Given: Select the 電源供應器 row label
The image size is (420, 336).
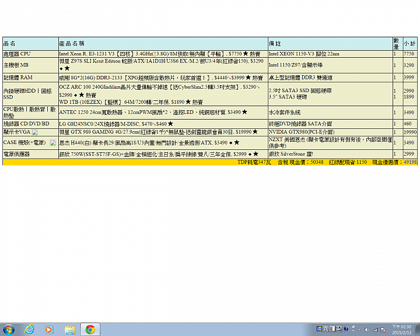Looking at the screenshot, I should tap(16, 154).
